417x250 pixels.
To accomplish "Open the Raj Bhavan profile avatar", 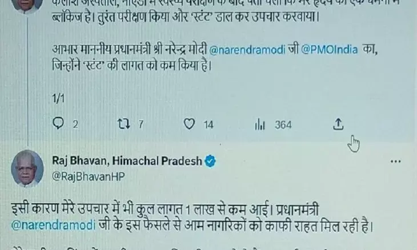I will pyautogui.click(x=27, y=169).
